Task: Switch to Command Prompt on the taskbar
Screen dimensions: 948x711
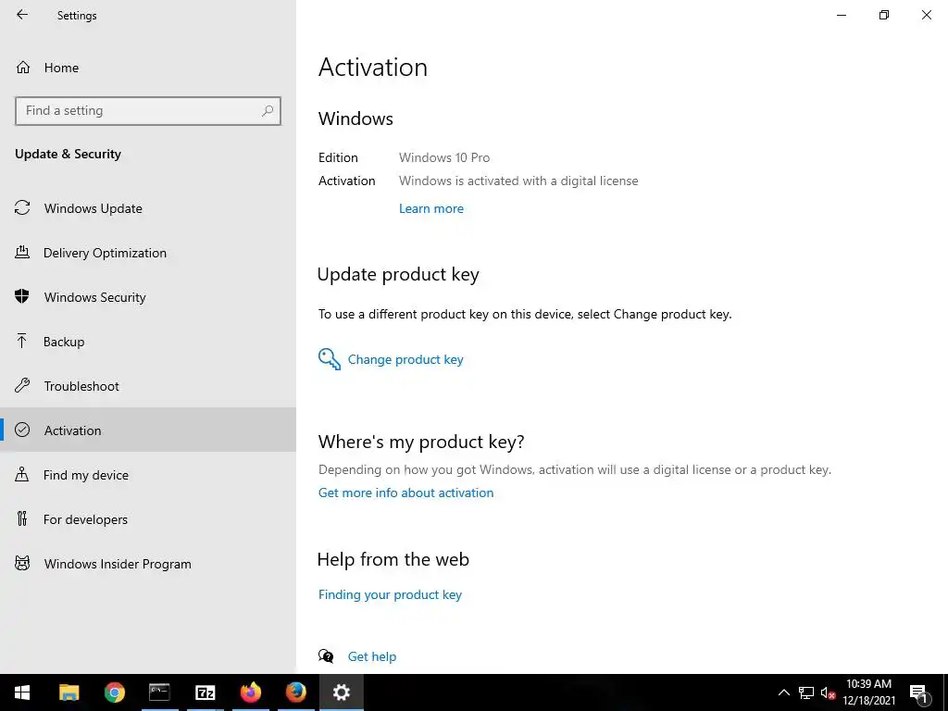Action: point(159,692)
